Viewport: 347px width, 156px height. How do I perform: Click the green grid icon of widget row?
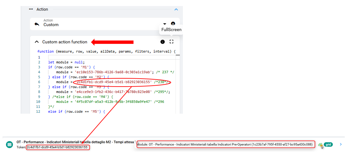coord(10,145)
